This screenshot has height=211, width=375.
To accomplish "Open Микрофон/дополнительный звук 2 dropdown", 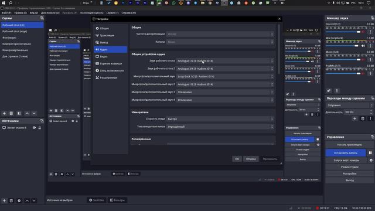I will click(225, 84).
